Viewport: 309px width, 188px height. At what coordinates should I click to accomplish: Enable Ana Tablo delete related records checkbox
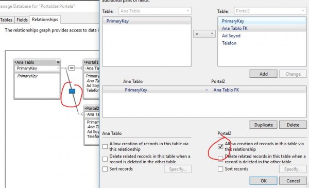(105, 159)
